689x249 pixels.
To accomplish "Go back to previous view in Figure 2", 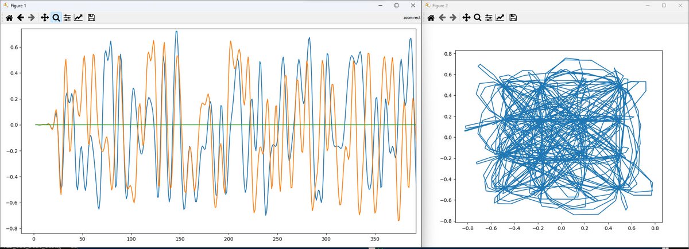I will pyautogui.click(x=442, y=18).
